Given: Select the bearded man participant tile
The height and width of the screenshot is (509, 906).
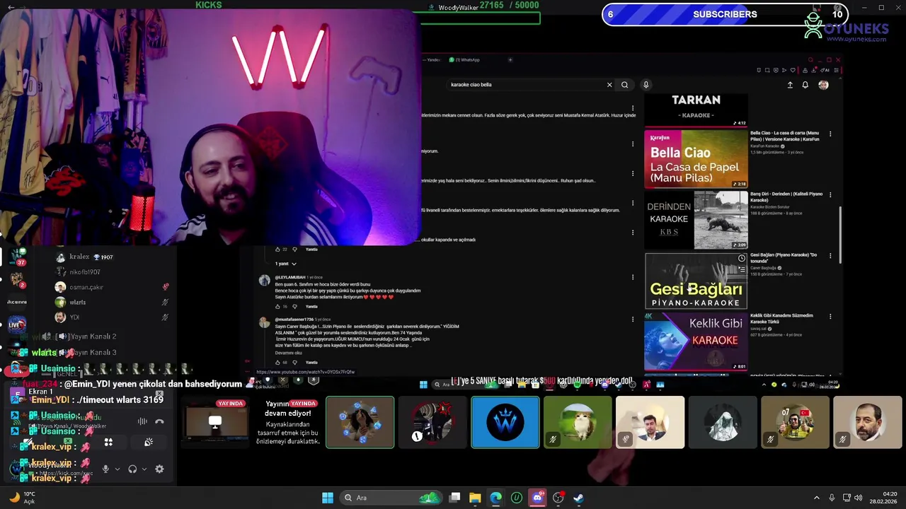Looking at the screenshot, I should [867, 422].
